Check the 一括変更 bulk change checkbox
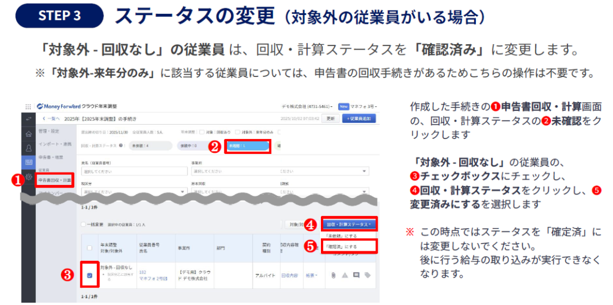 (83, 224)
